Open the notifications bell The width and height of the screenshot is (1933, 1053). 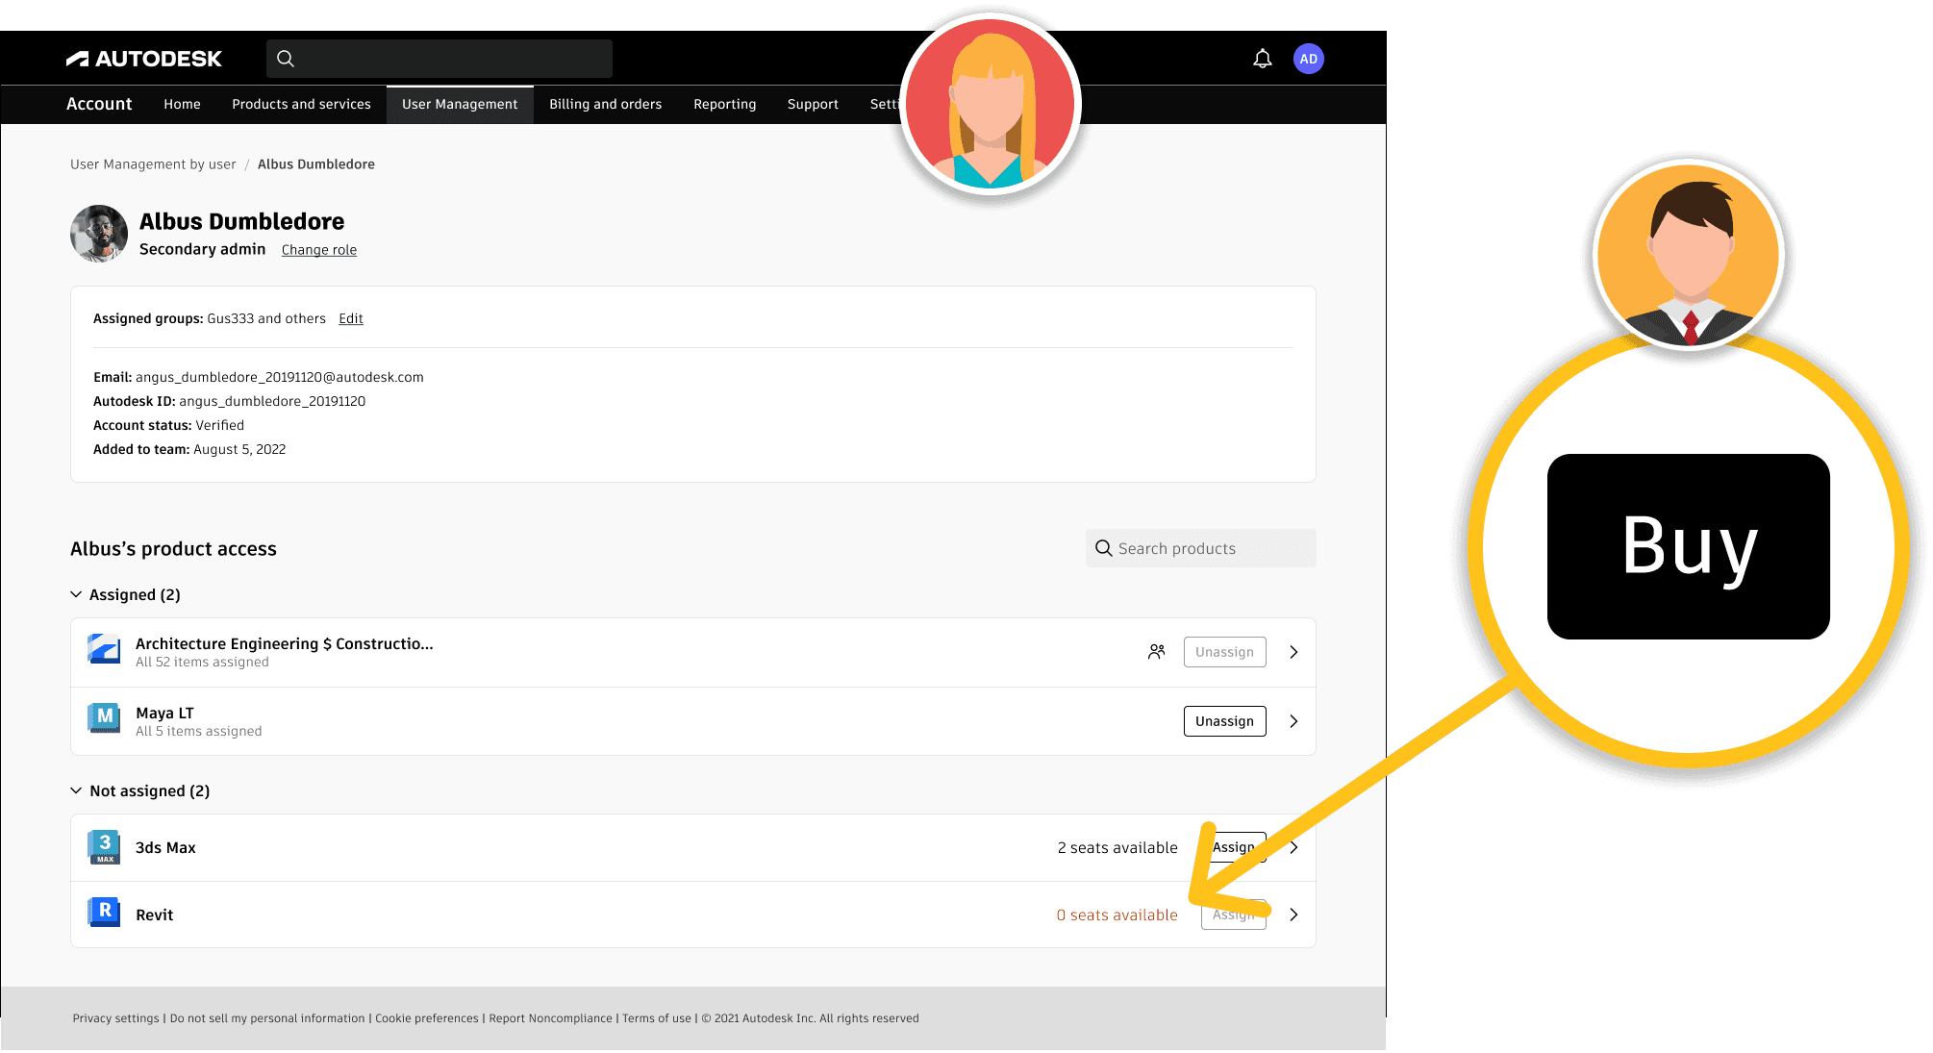coord(1263,59)
